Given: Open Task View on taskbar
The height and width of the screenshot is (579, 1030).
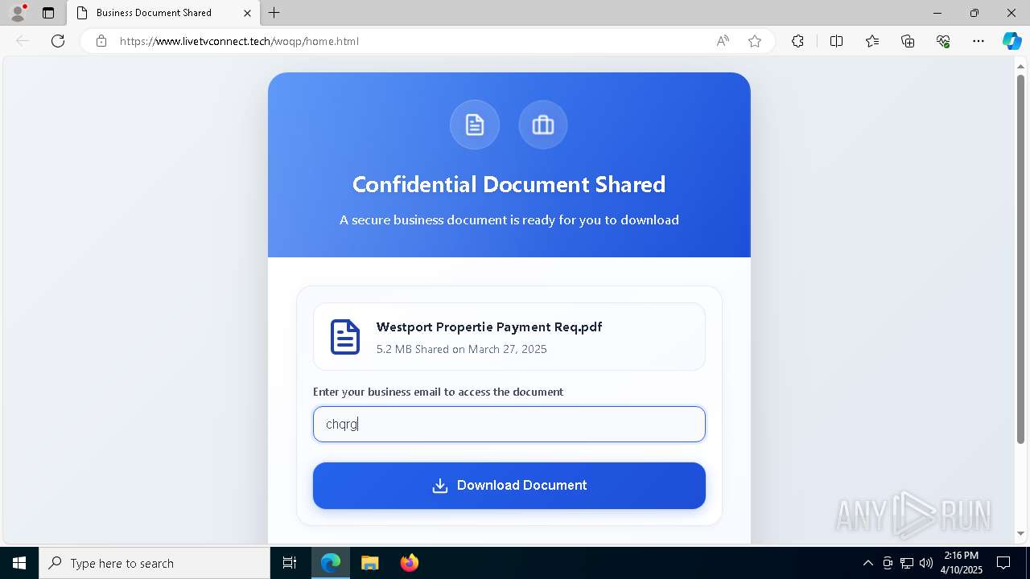Looking at the screenshot, I should [290, 563].
